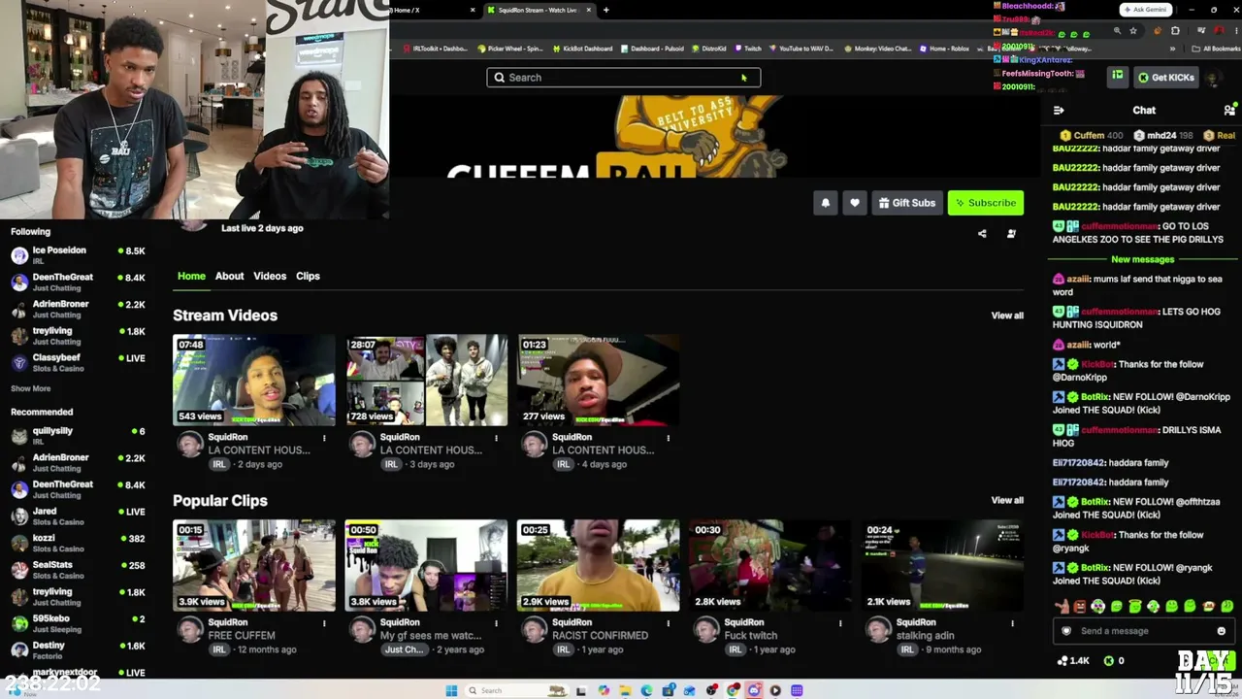Image resolution: width=1242 pixels, height=699 pixels.
Task: Open the emoji picker in message box
Action: [1221, 631]
